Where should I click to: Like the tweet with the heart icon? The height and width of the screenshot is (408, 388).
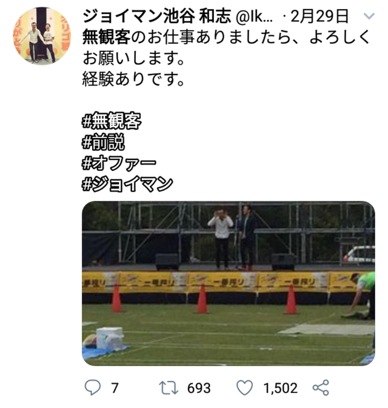tap(244, 388)
